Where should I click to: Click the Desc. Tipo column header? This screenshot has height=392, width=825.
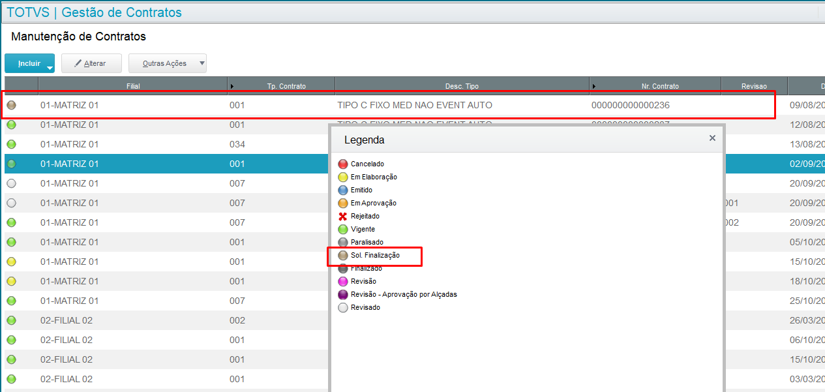point(462,86)
